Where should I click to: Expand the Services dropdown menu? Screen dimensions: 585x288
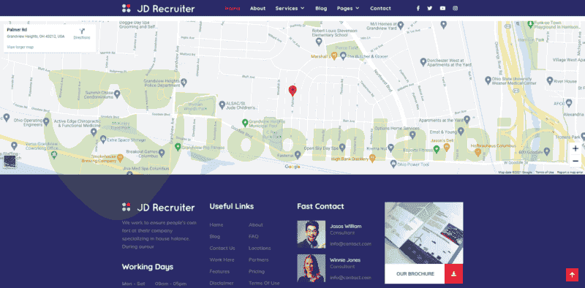(290, 8)
